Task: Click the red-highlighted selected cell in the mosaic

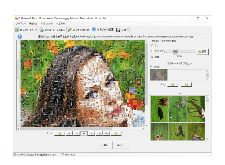Action: coord(139,82)
